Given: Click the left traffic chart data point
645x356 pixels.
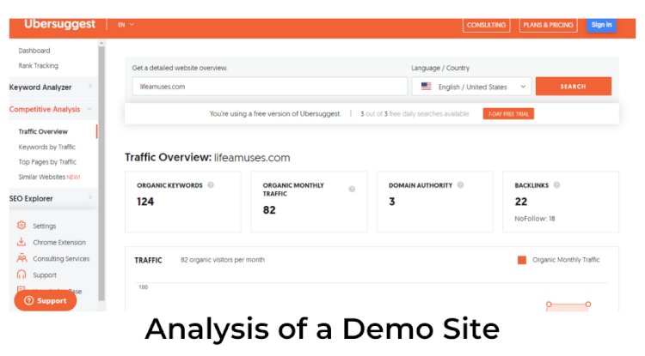Looking at the screenshot, I should coord(549,305).
